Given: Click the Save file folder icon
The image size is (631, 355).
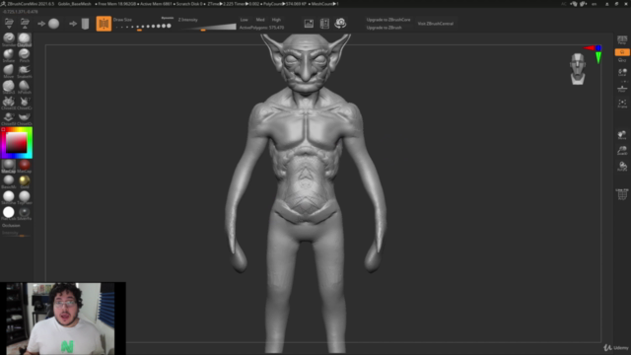Looking at the screenshot, I should [x=25, y=24].
